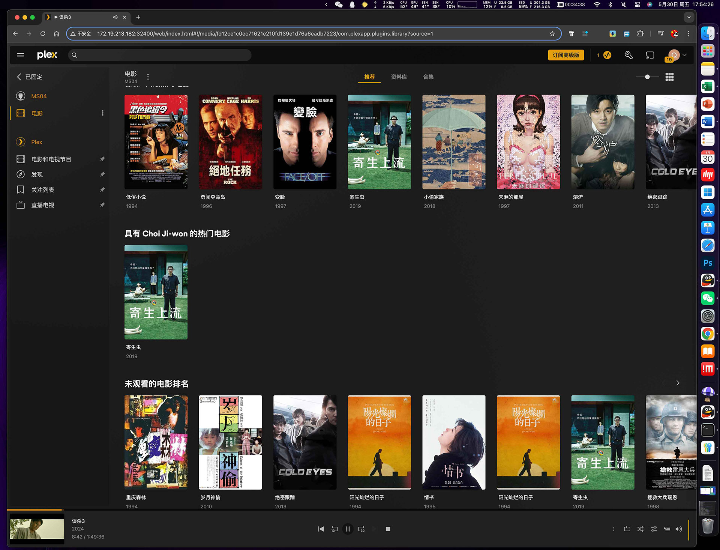Select the 合集 tab
This screenshot has height=550, width=720.
point(428,77)
